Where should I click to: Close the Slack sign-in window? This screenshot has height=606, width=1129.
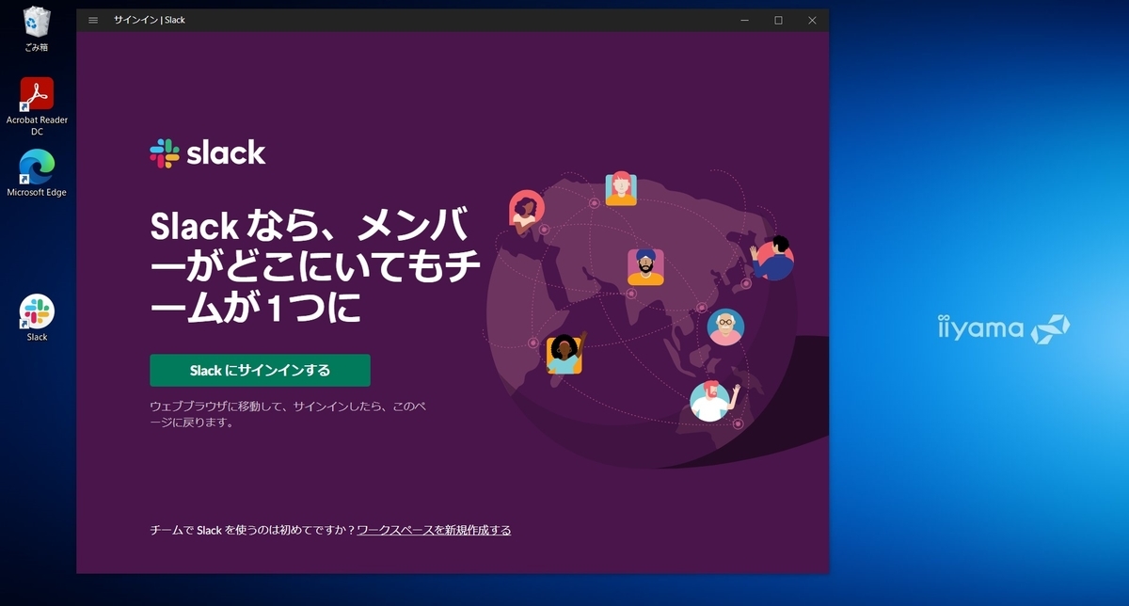pos(812,20)
